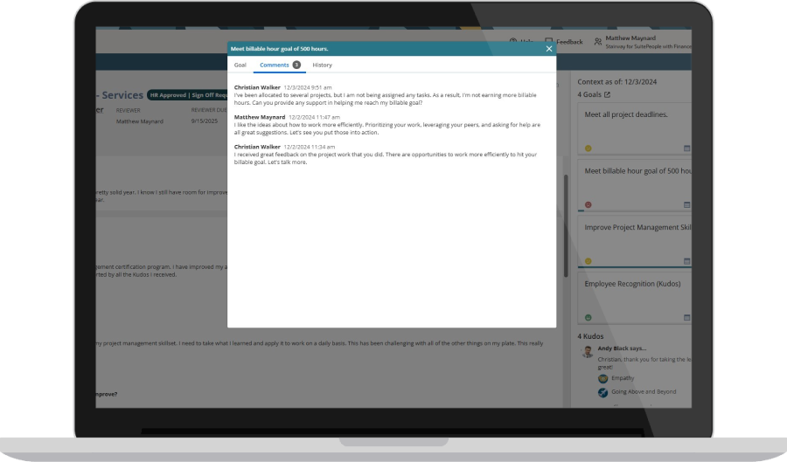
Task: Click the Feedback icon in the header
Action: (x=549, y=41)
